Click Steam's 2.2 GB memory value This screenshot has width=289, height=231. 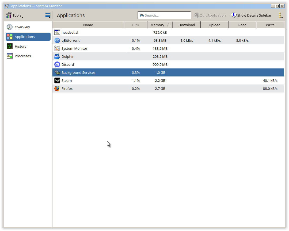point(160,80)
